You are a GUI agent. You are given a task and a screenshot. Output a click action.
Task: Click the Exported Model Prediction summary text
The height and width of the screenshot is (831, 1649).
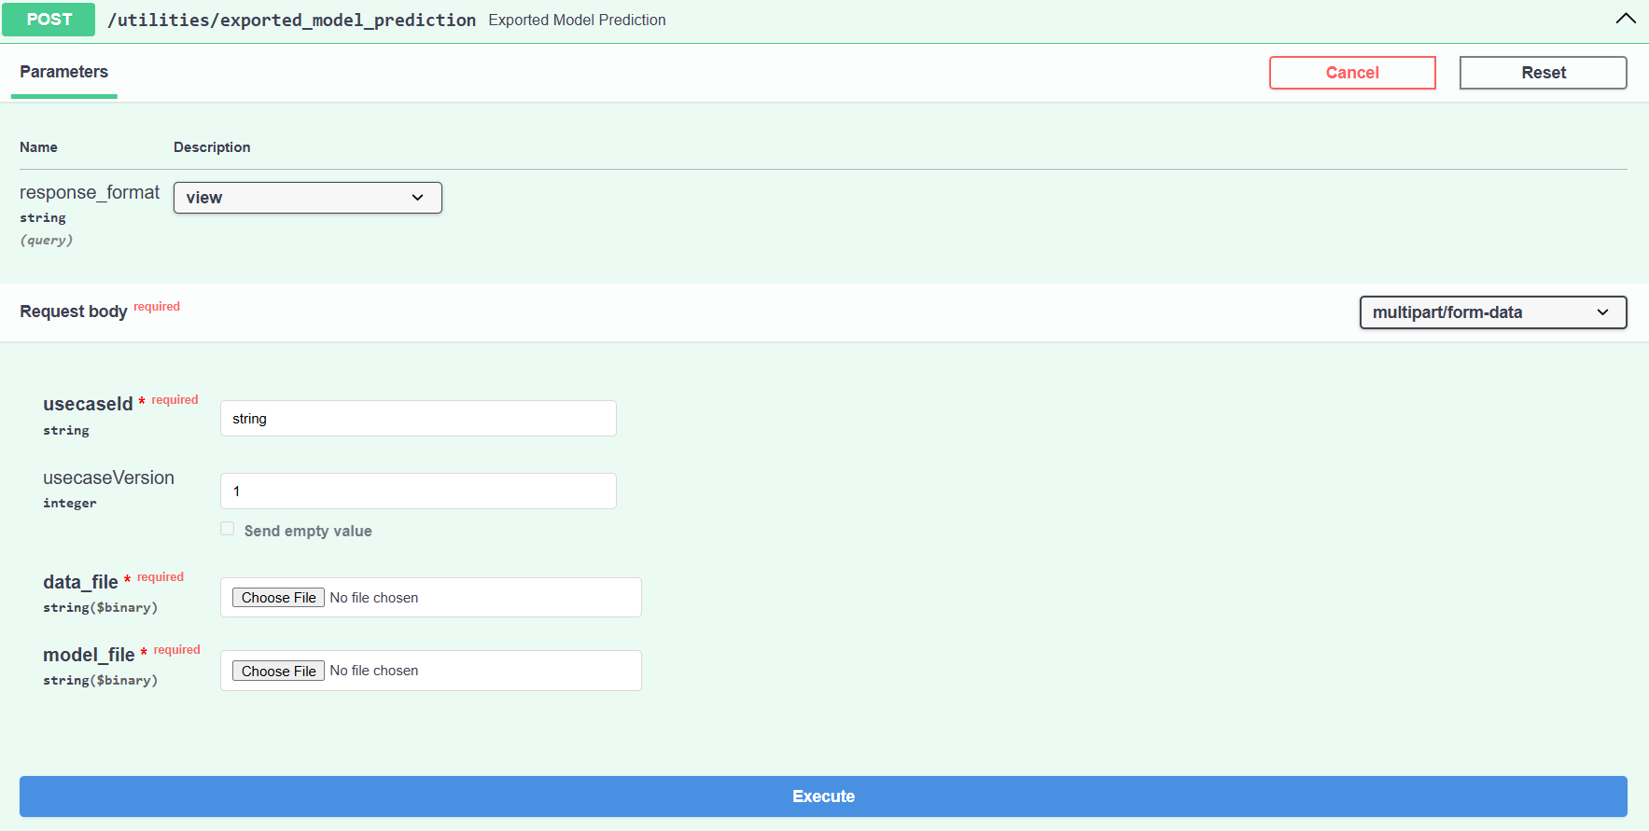coord(577,20)
